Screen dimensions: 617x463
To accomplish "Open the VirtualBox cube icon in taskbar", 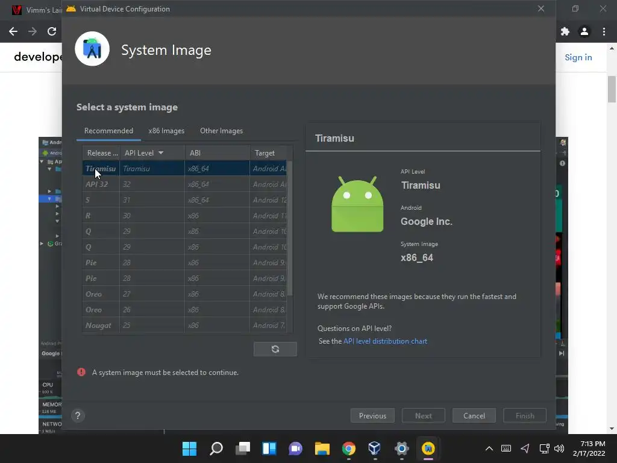I will (x=374, y=449).
